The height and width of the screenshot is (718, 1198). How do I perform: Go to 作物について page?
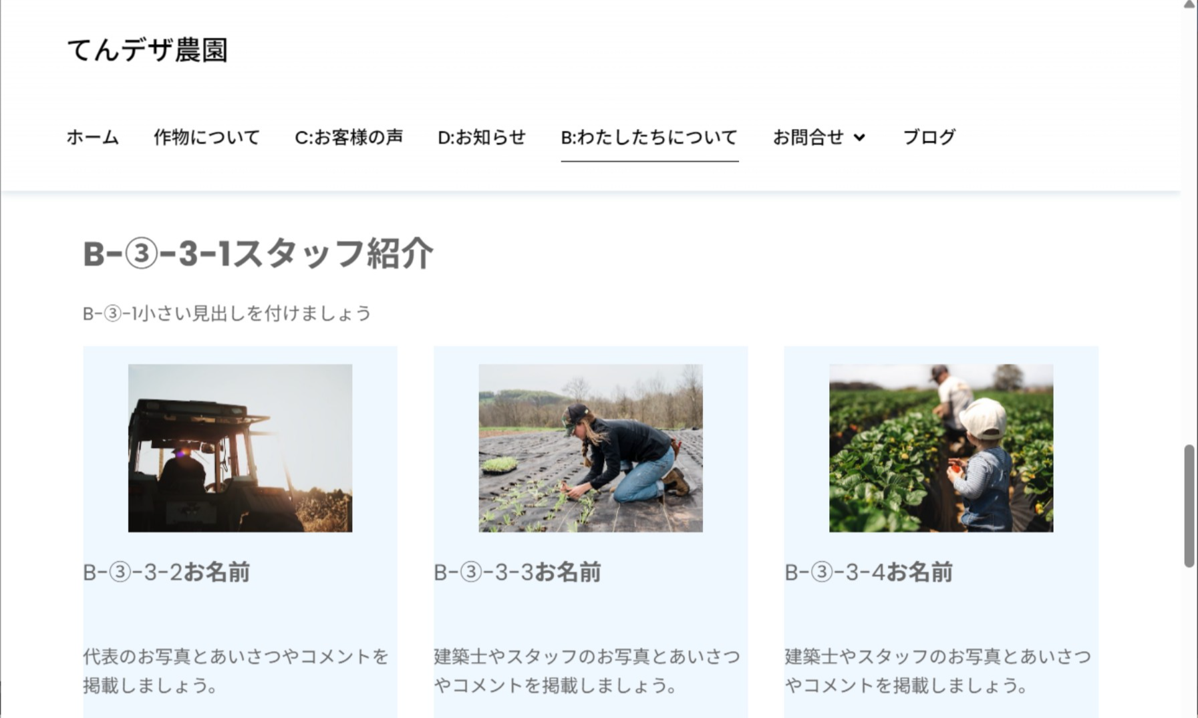pos(206,138)
